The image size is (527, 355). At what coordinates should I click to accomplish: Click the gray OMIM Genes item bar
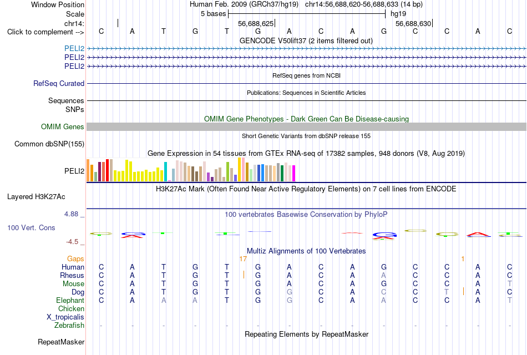click(306, 126)
